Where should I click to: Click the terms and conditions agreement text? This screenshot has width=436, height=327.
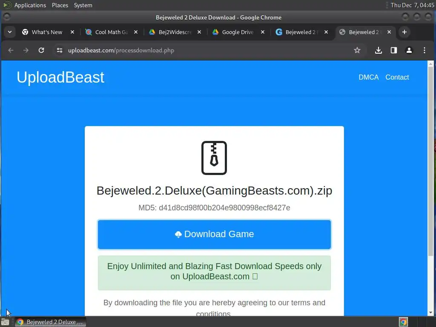coord(214,307)
